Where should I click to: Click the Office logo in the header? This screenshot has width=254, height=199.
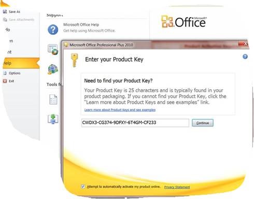[x=184, y=22]
